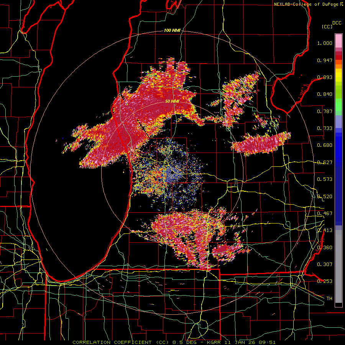
Task: Select the 0.520 legend value
Action: (325, 197)
